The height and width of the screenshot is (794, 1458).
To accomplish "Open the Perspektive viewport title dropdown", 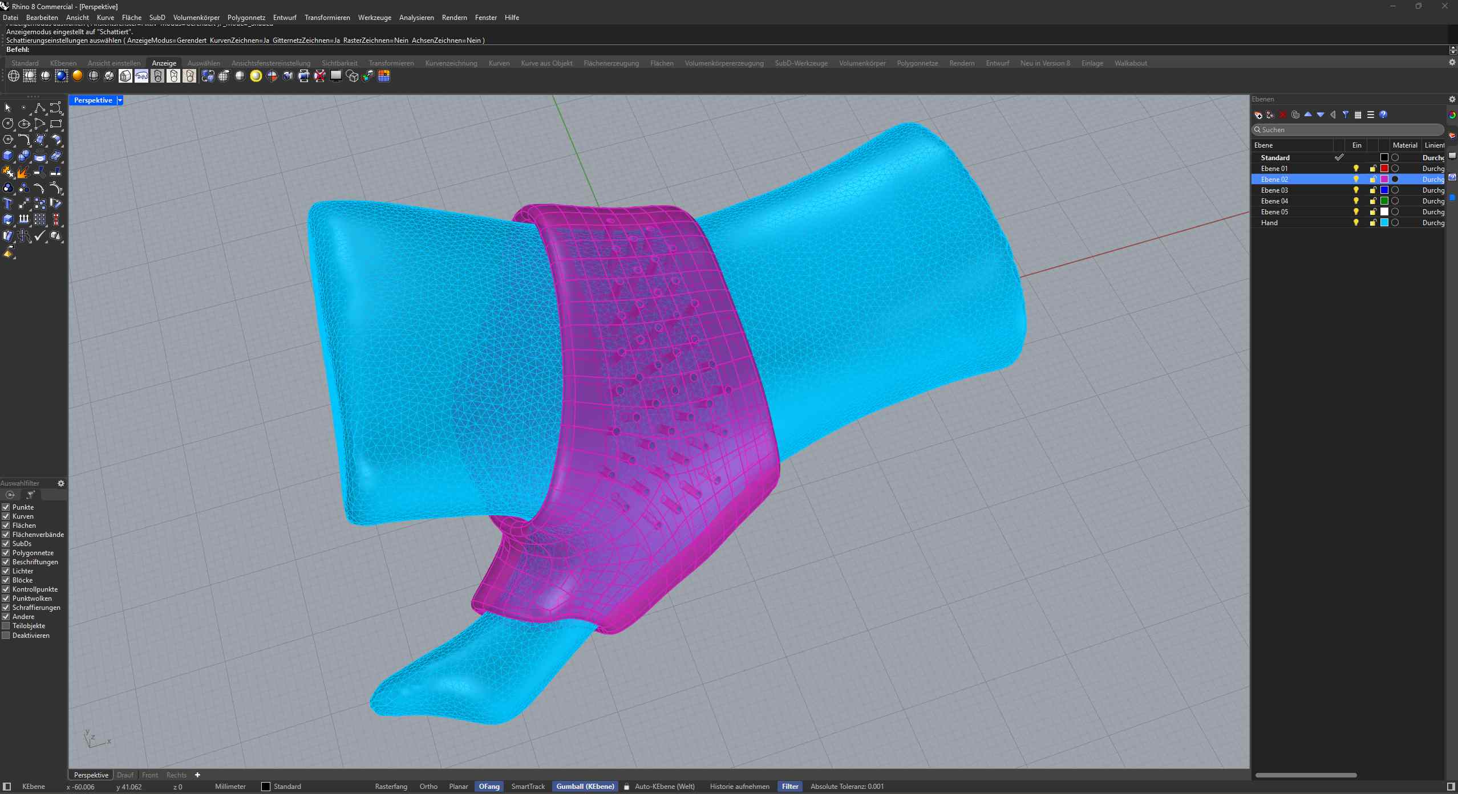I will pos(119,100).
